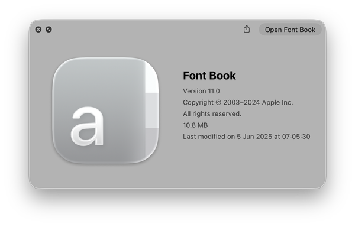Click the white tab on the icon's edge

[x=151, y=77]
